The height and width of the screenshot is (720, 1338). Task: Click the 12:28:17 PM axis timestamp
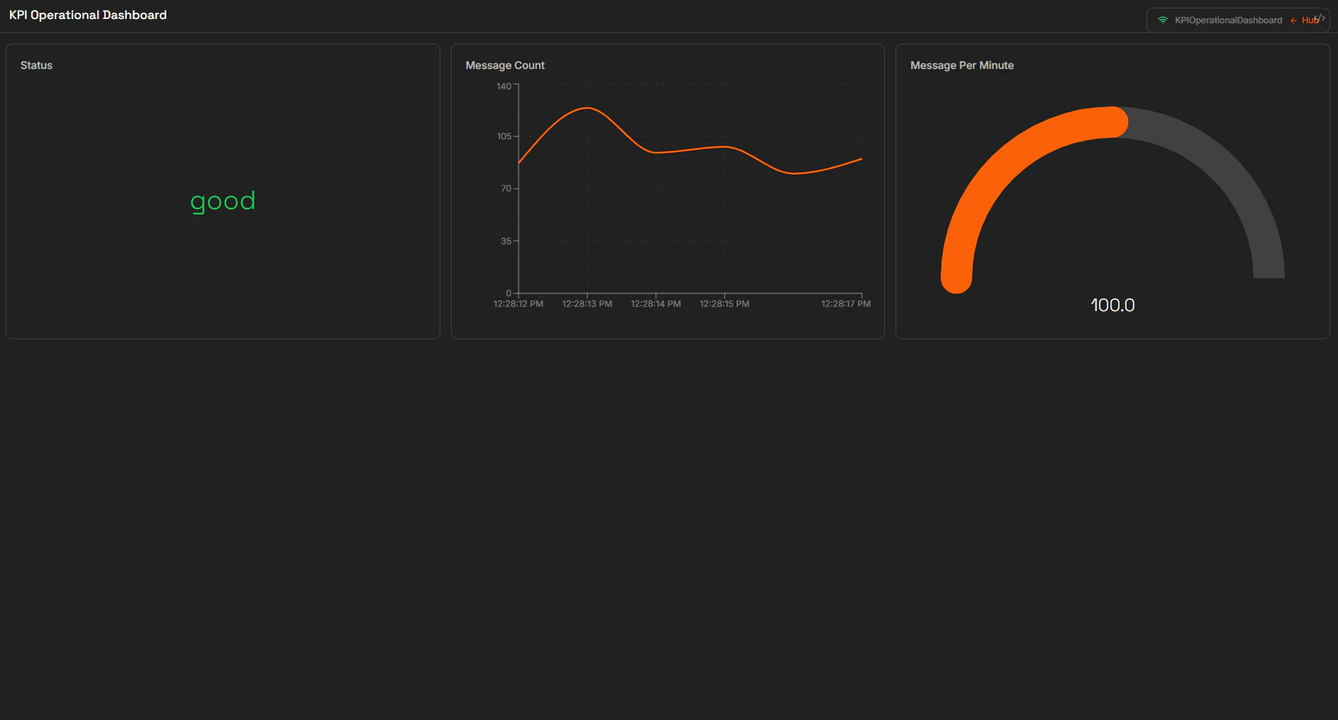click(x=845, y=303)
